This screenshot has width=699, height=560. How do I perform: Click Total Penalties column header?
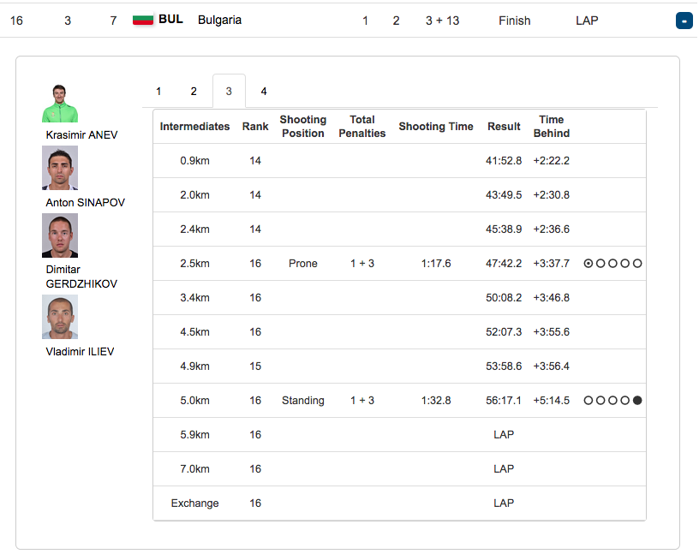coord(361,127)
